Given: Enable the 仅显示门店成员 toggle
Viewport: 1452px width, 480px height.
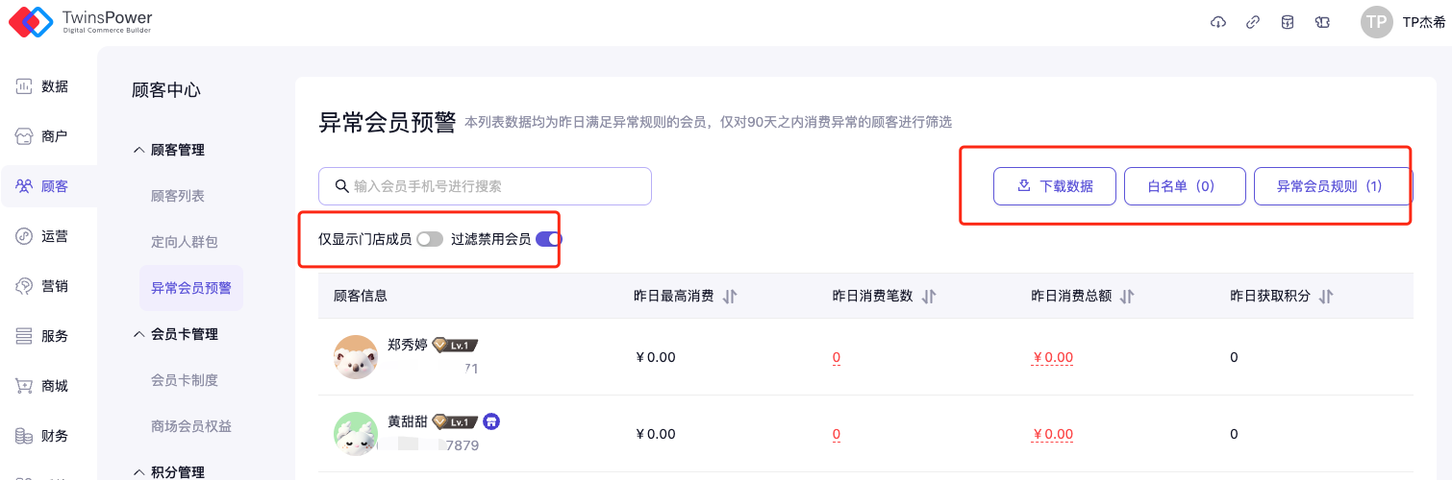Looking at the screenshot, I should pyautogui.click(x=430, y=239).
